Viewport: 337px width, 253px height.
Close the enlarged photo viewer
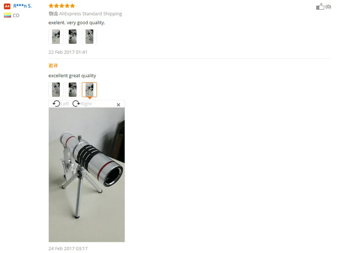pyautogui.click(x=118, y=105)
